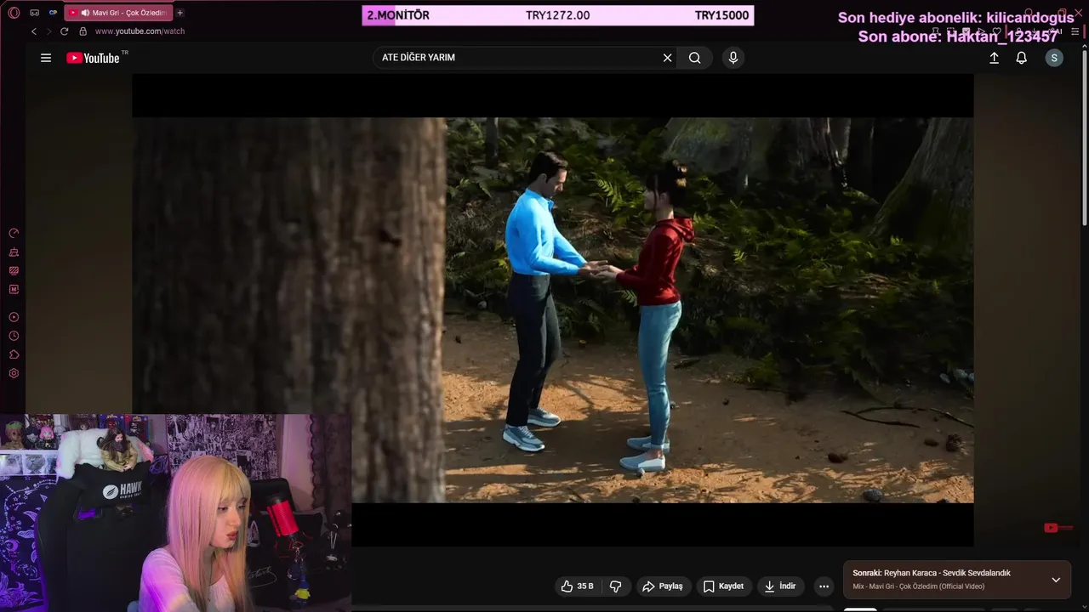Open GX Corner gamepad icon
This screenshot has height=612, width=1089.
(x=34, y=13)
